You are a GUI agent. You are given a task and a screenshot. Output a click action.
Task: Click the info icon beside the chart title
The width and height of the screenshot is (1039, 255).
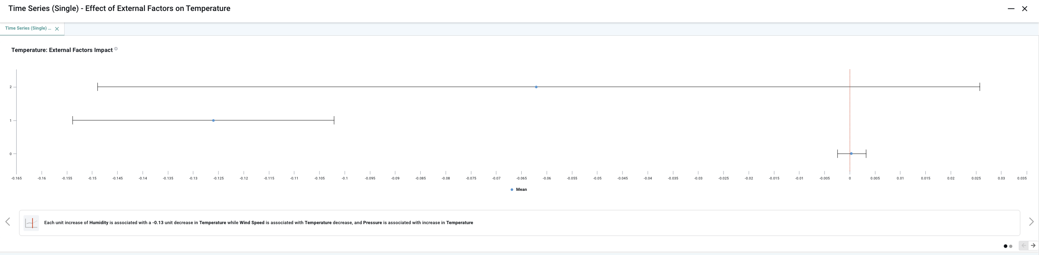pos(116,49)
